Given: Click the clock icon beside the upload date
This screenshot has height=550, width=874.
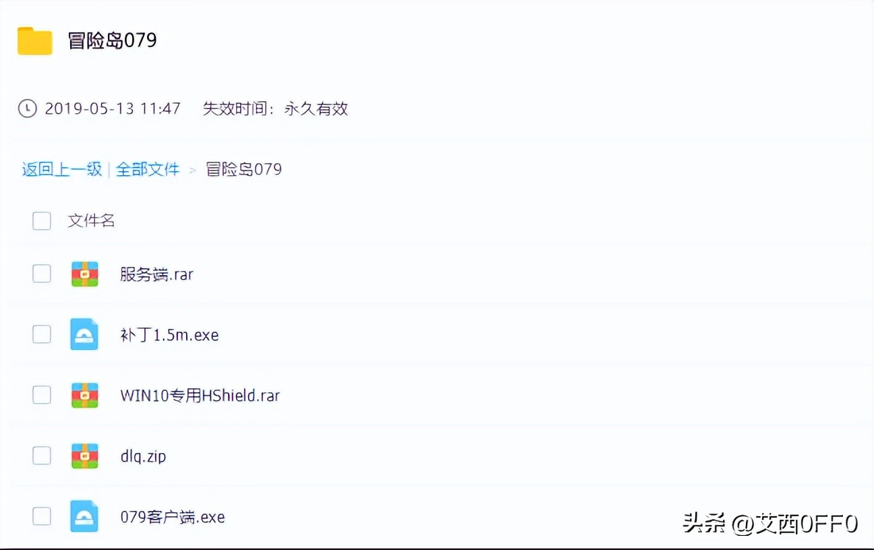Looking at the screenshot, I should (x=28, y=109).
